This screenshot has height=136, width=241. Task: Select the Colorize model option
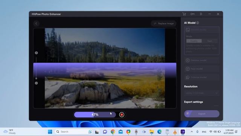click(202, 77)
